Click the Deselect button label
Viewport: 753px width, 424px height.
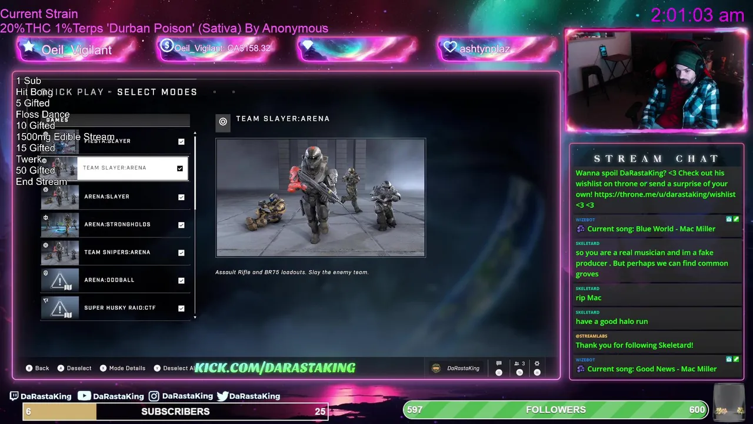[x=79, y=368]
